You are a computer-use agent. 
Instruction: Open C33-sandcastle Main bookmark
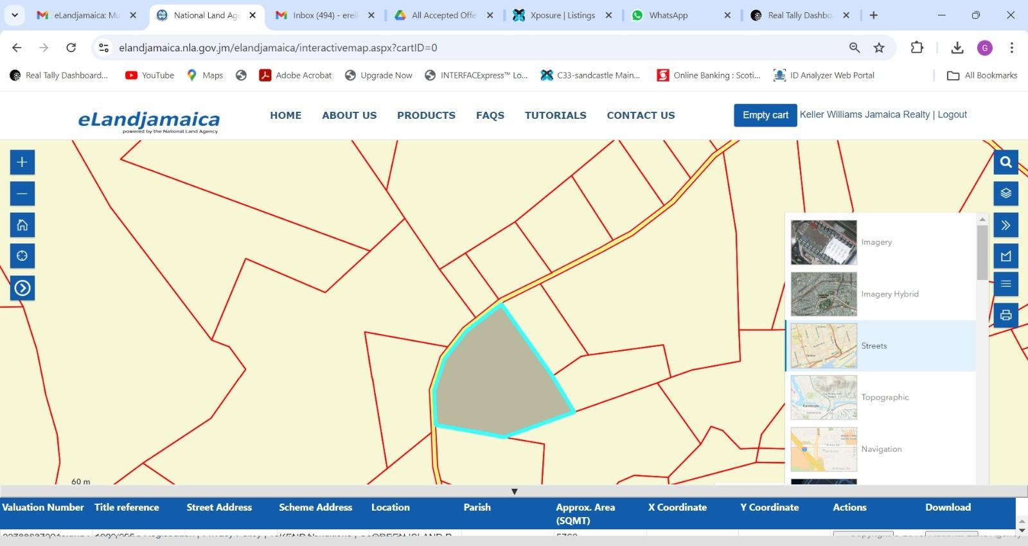(x=590, y=75)
